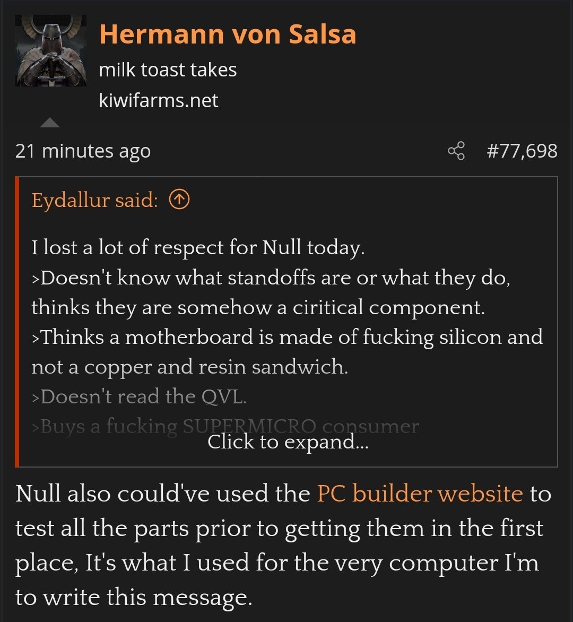Click the orange left border of the quote
The height and width of the screenshot is (622, 573).
pos(18,322)
